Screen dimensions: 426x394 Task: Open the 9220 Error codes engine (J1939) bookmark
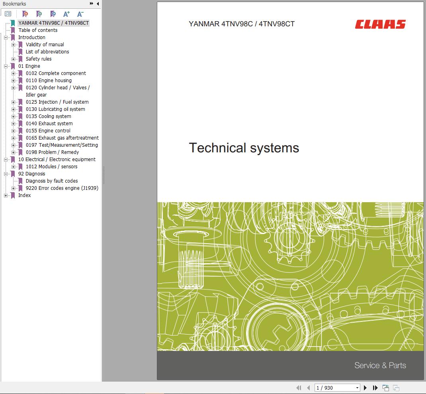62,188
